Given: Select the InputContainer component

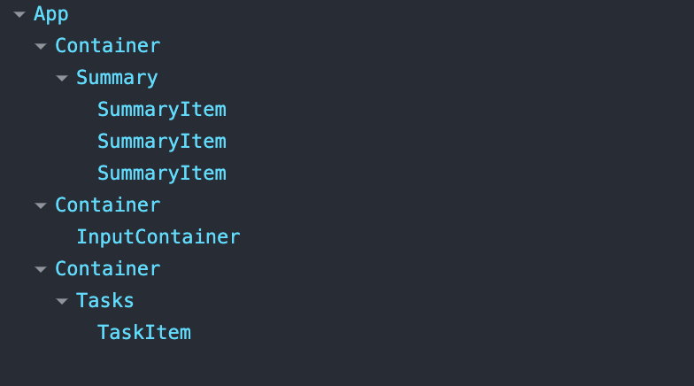Looking at the screenshot, I should click(158, 237).
